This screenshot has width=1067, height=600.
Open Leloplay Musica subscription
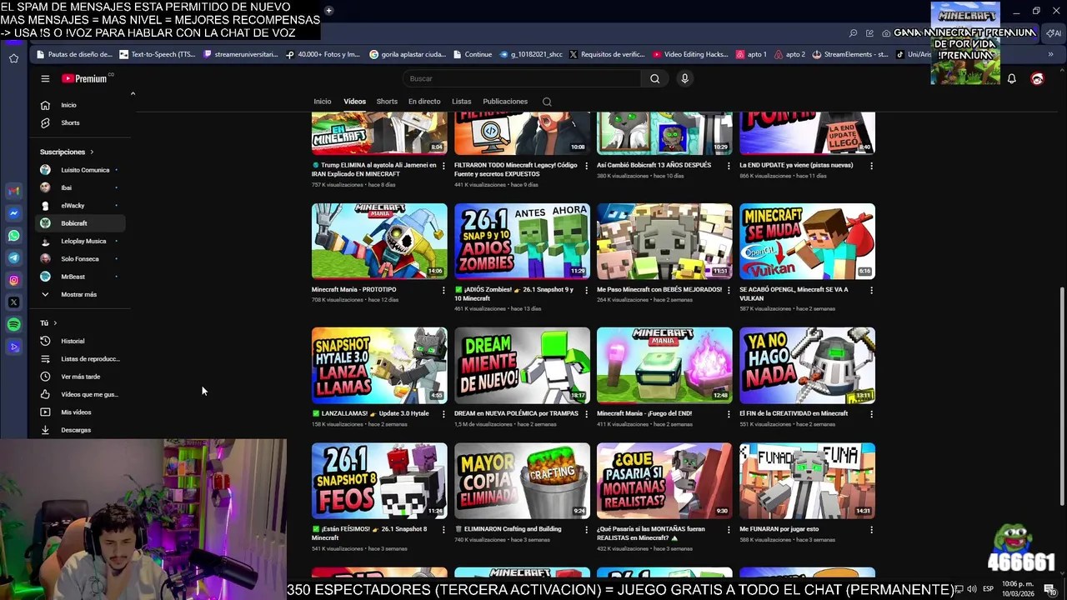click(81, 241)
